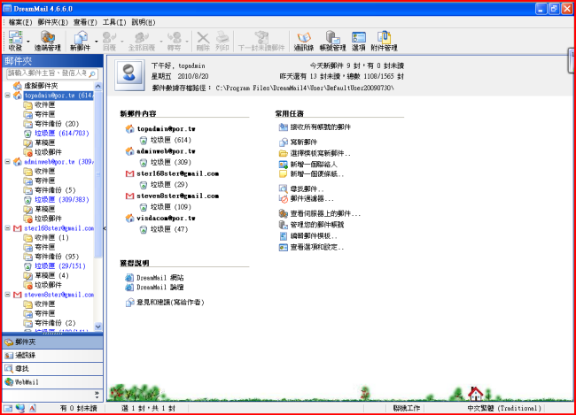Open the 通訊錄 address book toolbar icon
The image size is (576, 415).
coord(303,38)
